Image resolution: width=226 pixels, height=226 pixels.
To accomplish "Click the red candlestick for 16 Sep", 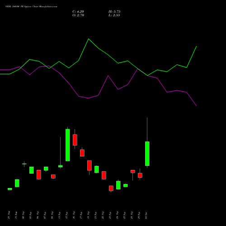I will (75, 140).
